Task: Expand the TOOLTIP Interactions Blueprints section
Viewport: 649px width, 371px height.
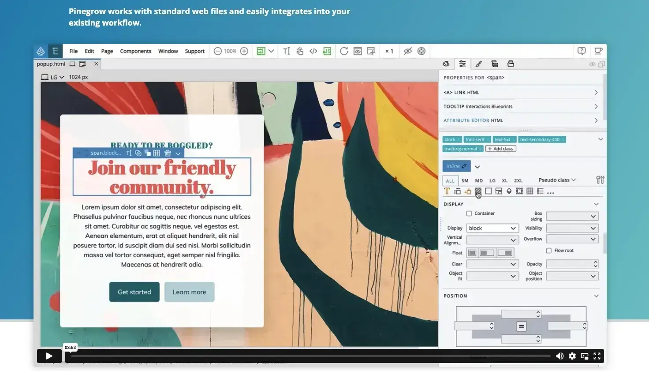Action: [x=521, y=106]
